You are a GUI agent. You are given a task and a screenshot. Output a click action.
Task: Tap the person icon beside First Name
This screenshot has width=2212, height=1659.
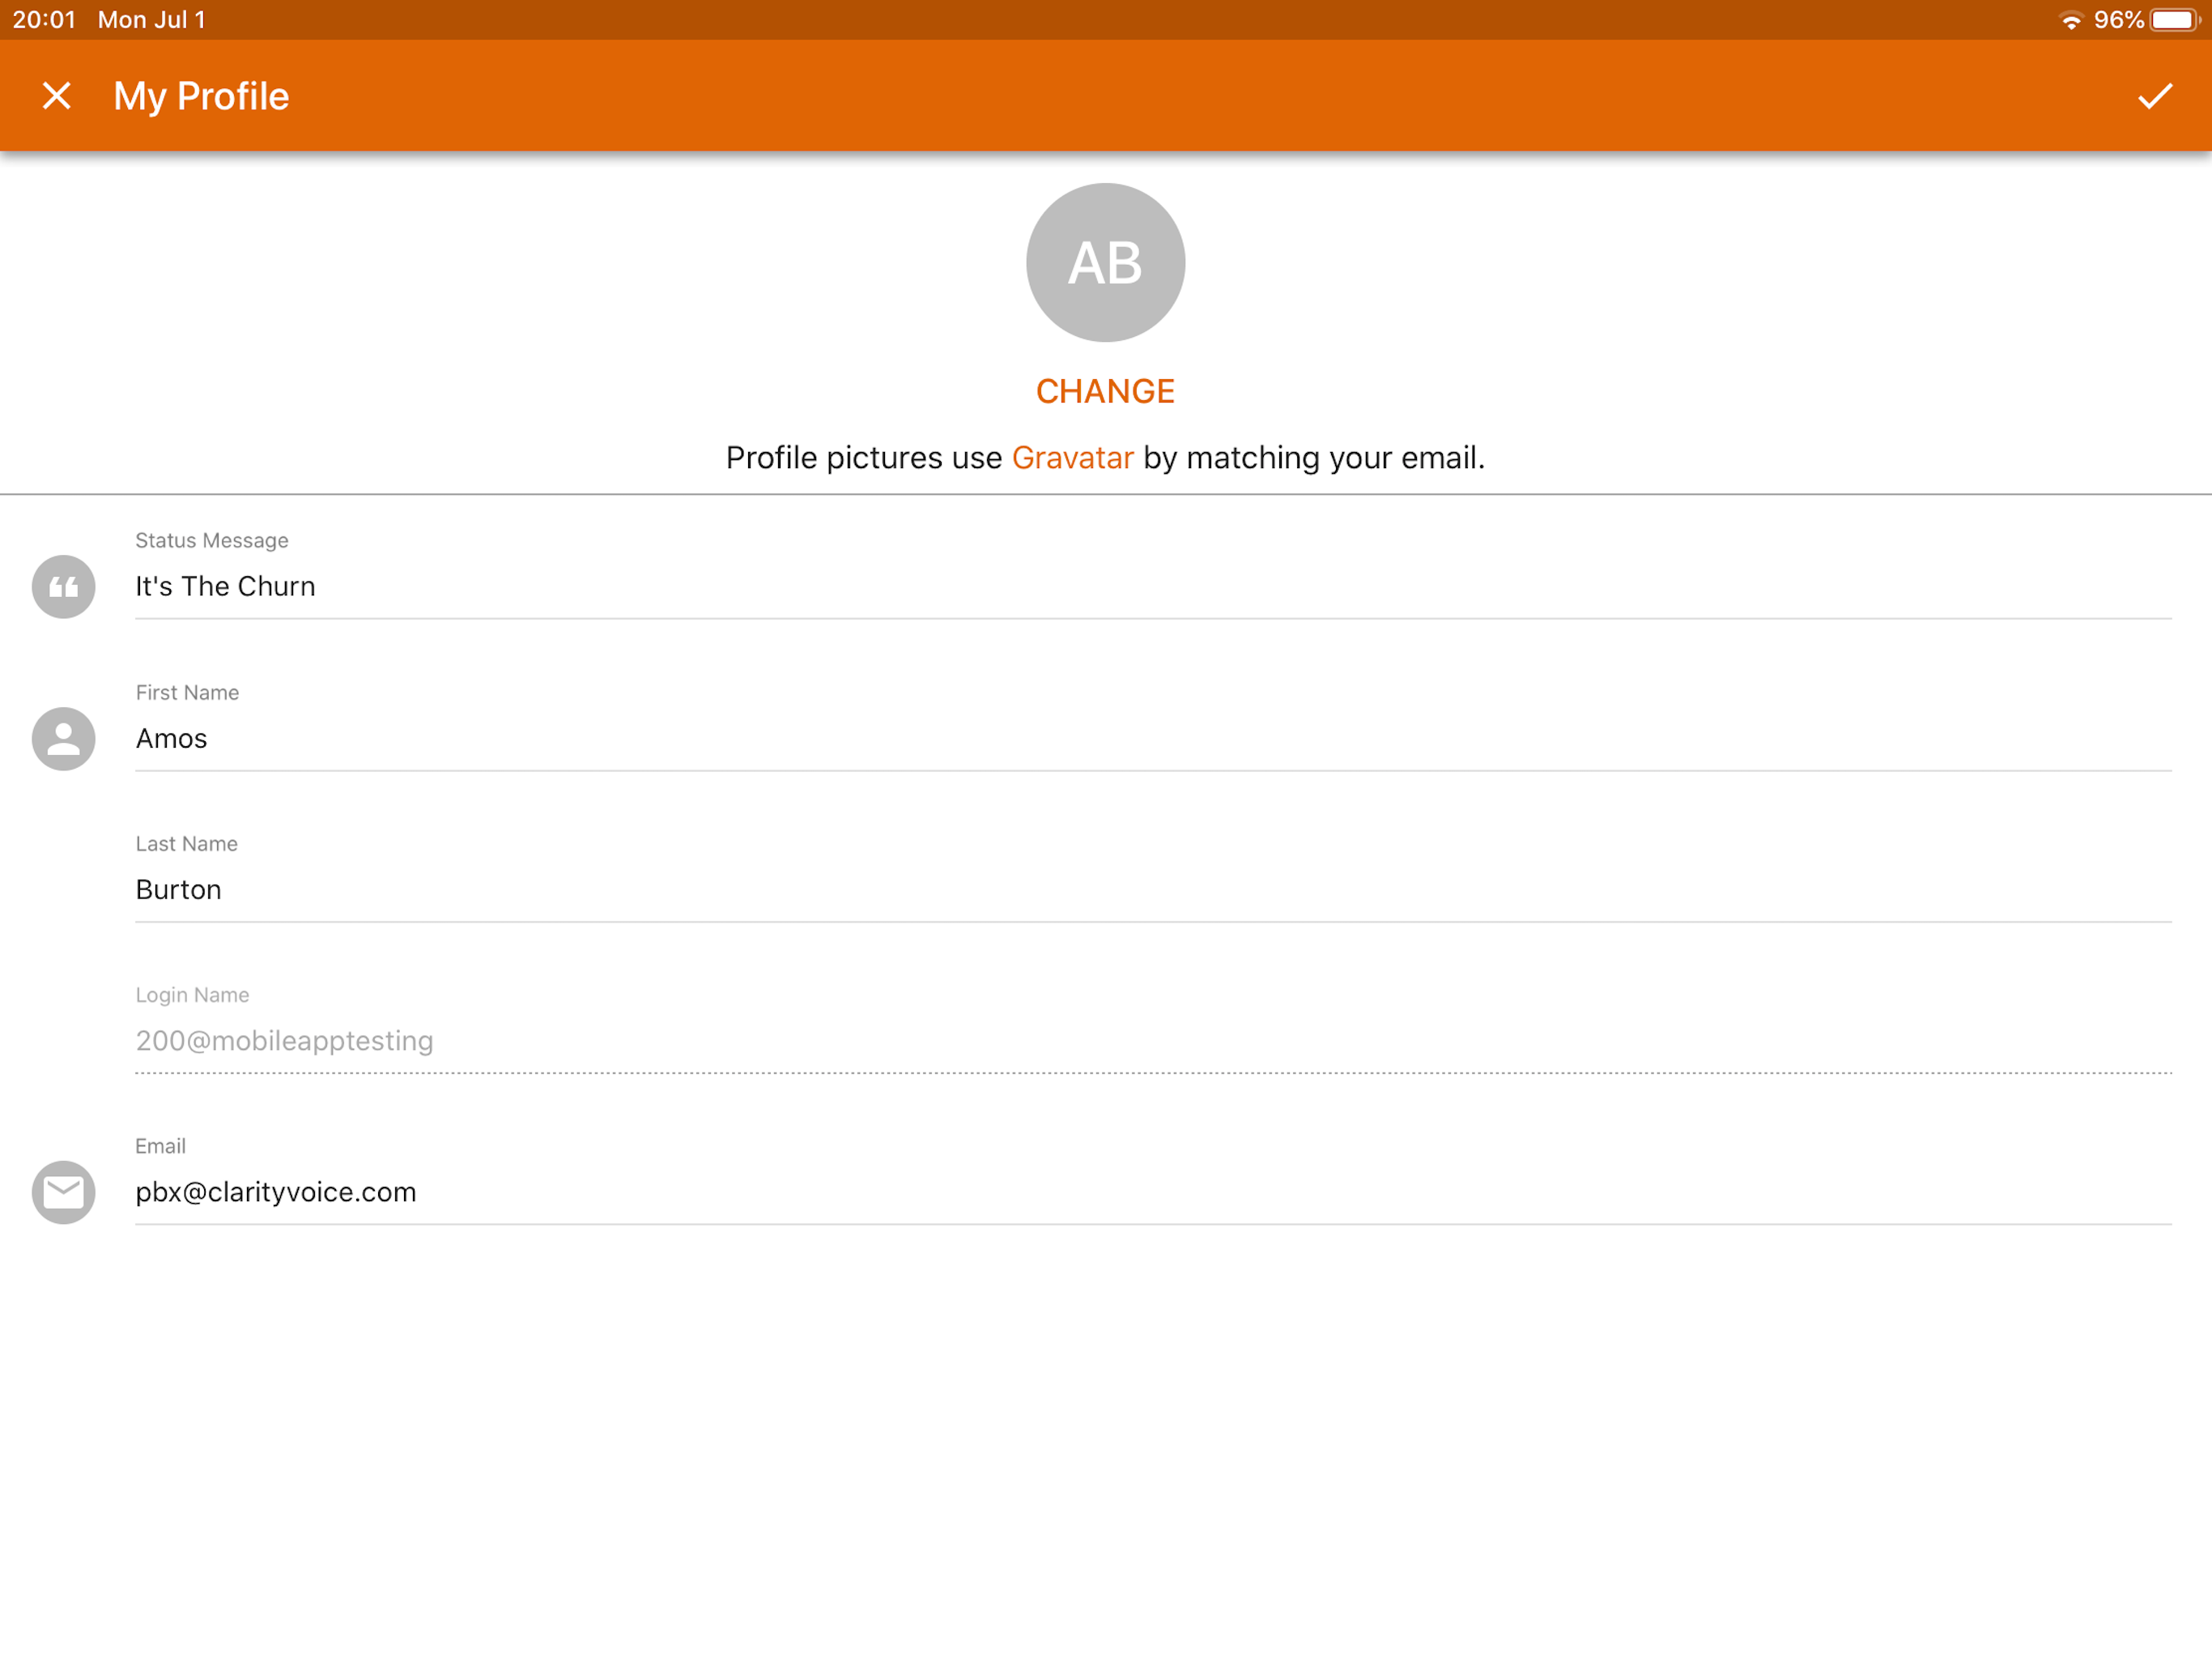coord(64,739)
